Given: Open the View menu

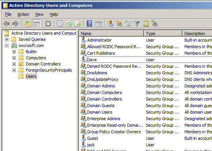Looking at the screenshot, I should 39,14.
